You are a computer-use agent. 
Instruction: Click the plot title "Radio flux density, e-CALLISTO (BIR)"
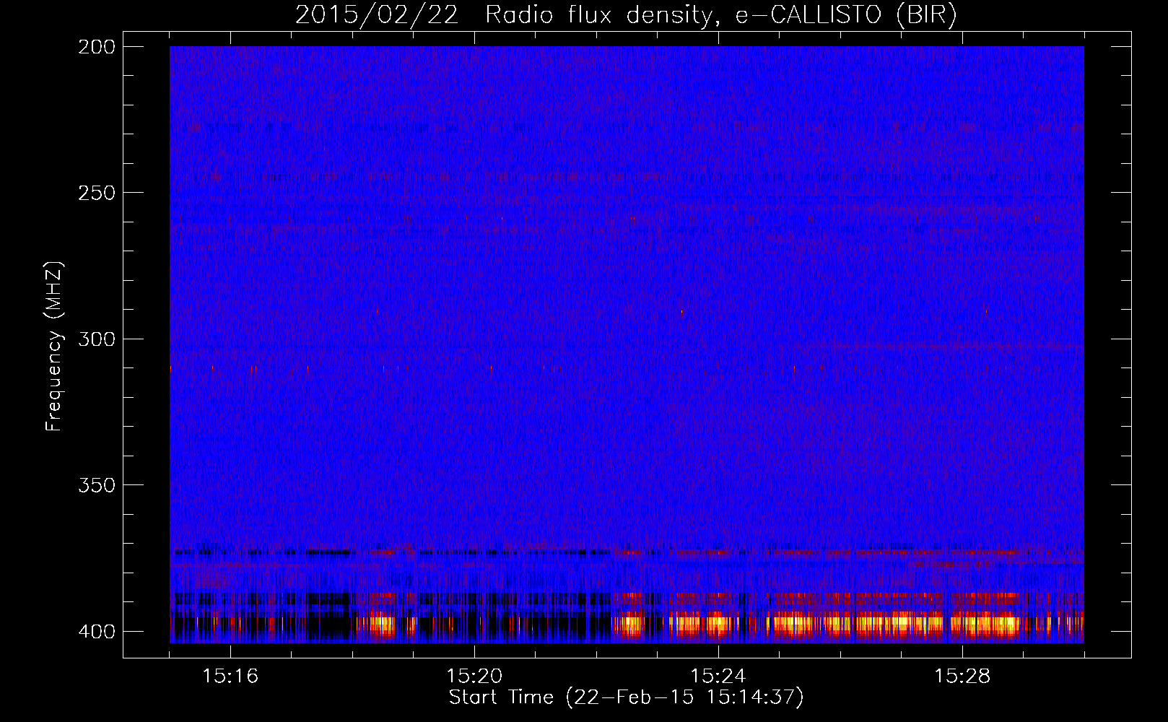[x=721, y=15]
